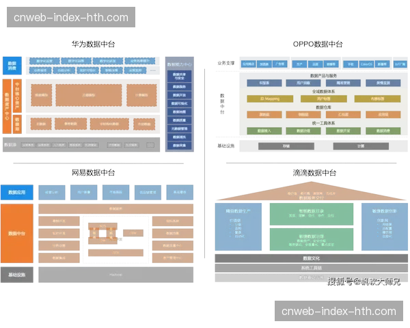The height and width of the screenshot is (328, 410).
Task: Select 数据采集 in capability panel
Action: pos(179,145)
